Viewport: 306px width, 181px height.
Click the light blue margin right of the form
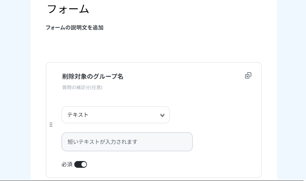291,92
